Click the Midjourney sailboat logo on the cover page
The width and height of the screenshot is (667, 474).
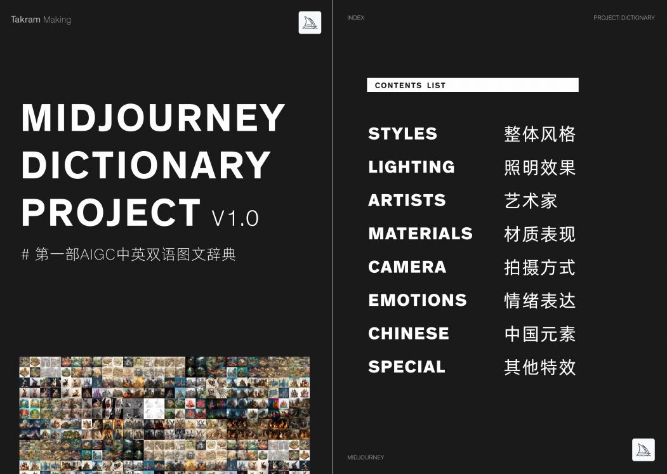click(310, 23)
